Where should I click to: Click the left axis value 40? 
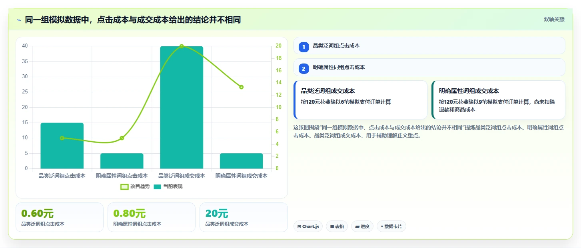[x=25, y=46]
